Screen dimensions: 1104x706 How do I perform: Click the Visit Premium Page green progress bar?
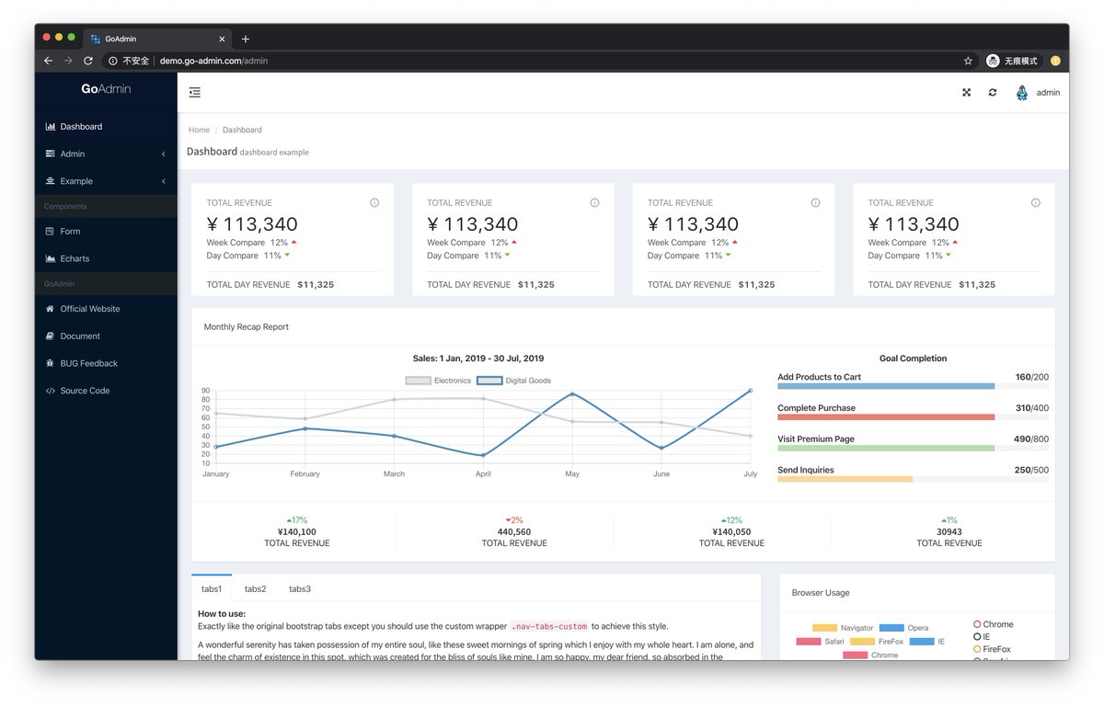pos(913,449)
